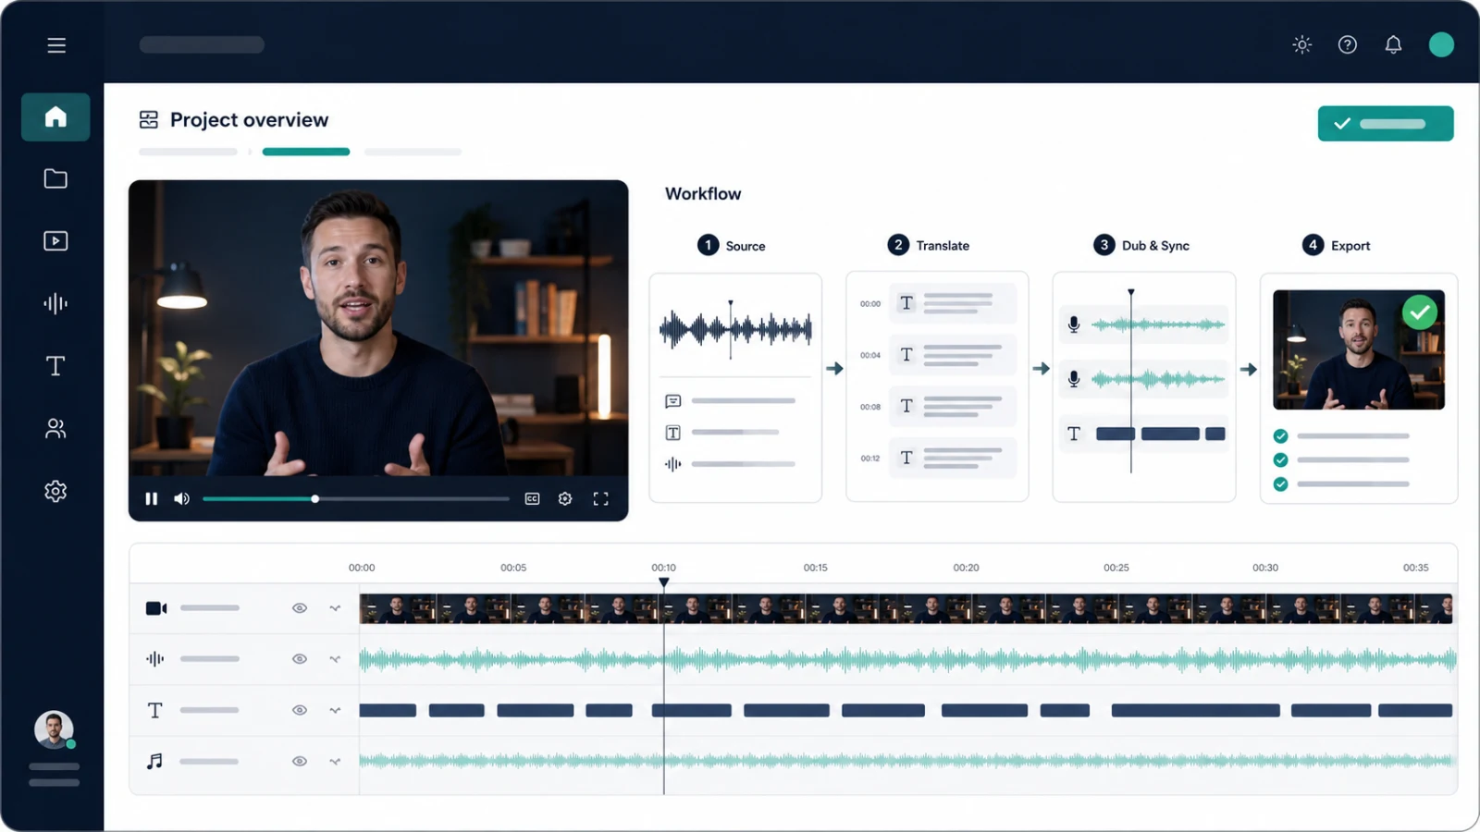Hide the video track with eye icon
The width and height of the screenshot is (1480, 832).
[300, 608]
